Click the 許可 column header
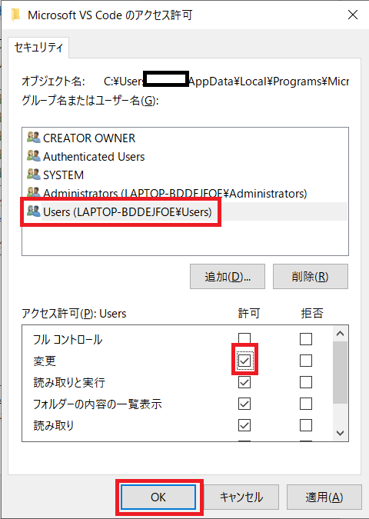Viewport: 369px width, 519px height. click(x=249, y=313)
